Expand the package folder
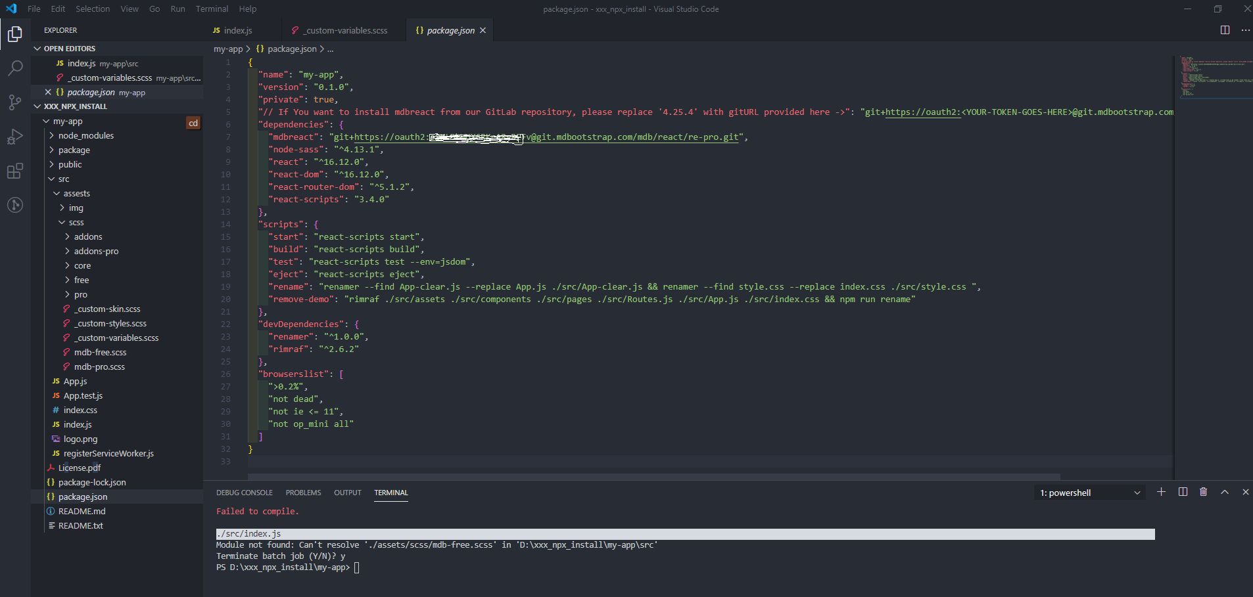This screenshot has height=597, width=1253. click(52, 150)
